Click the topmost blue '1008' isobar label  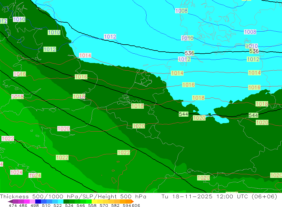[x=181, y=11]
